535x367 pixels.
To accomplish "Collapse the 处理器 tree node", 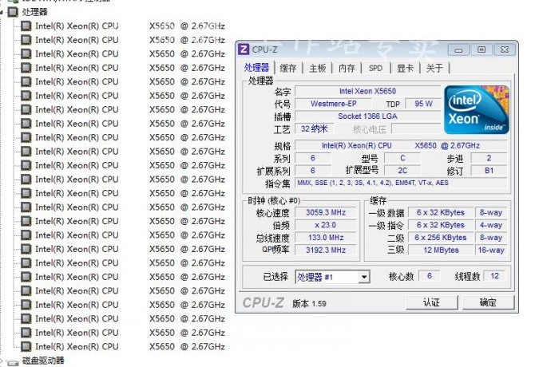I will [2, 13].
